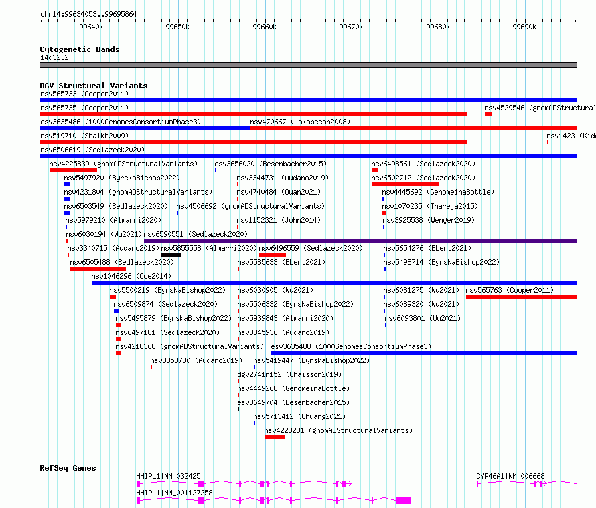596x508 pixels.
Task: Click nsv470667 (Jakobsson2008) label
Action: pyautogui.click(x=300, y=122)
